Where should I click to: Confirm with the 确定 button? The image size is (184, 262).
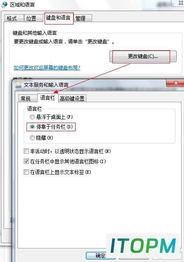pos(101,255)
